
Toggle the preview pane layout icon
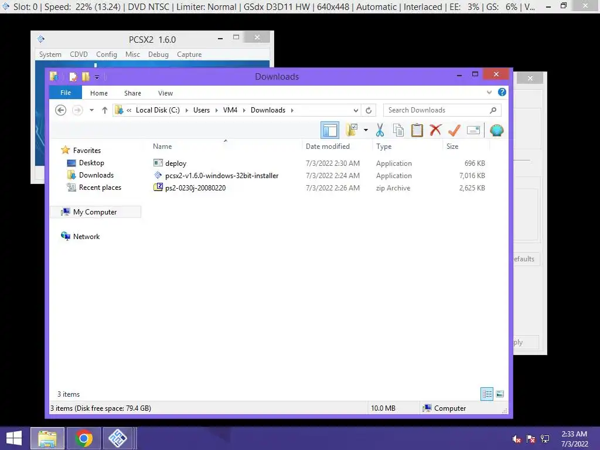point(329,130)
